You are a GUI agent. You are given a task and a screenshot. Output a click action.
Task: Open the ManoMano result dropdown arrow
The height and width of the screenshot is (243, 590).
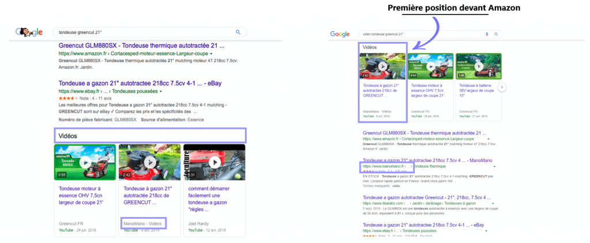(x=494, y=166)
